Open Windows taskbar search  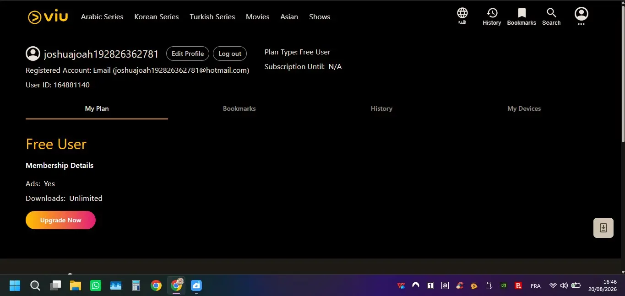pos(35,286)
